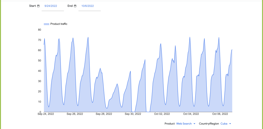
Task: Click the Product label text
Action: (x=170, y=124)
